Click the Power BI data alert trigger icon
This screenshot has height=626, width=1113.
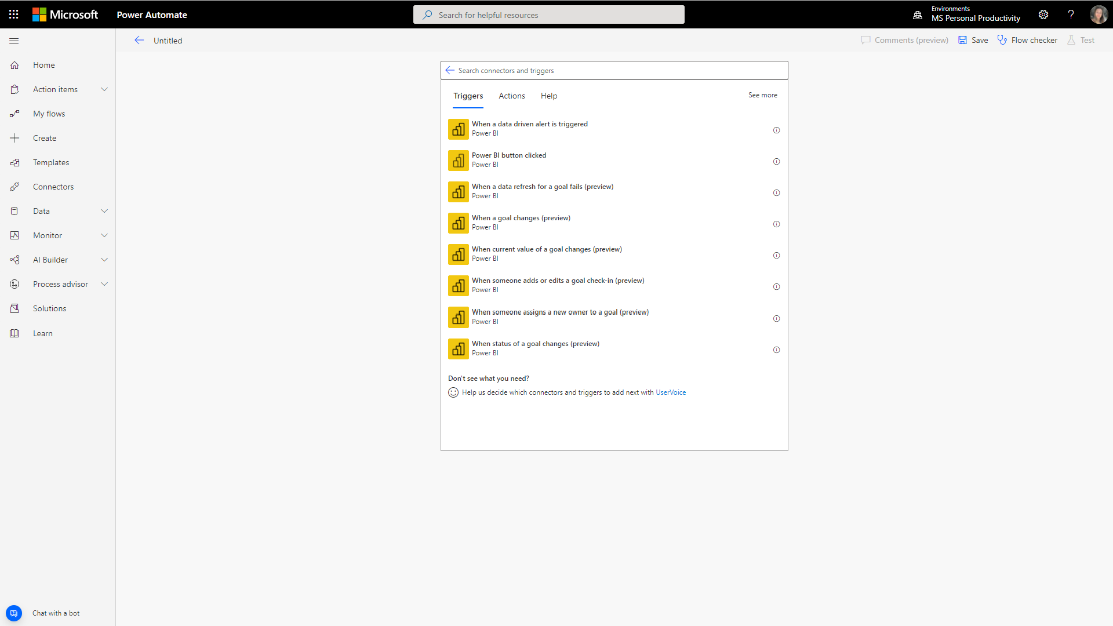457,129
